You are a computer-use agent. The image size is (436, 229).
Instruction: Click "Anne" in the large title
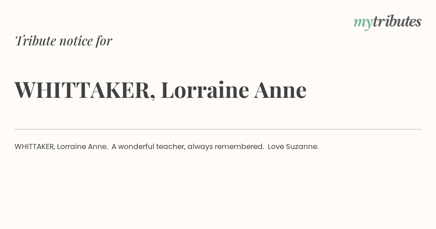tap(280, 90)
